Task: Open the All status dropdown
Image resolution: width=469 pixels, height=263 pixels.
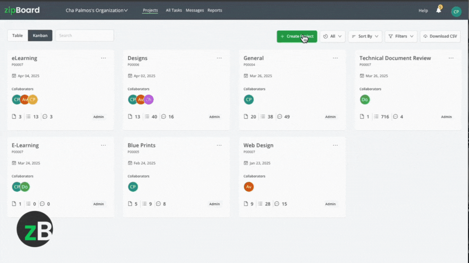Action: [x=332, y=36]
